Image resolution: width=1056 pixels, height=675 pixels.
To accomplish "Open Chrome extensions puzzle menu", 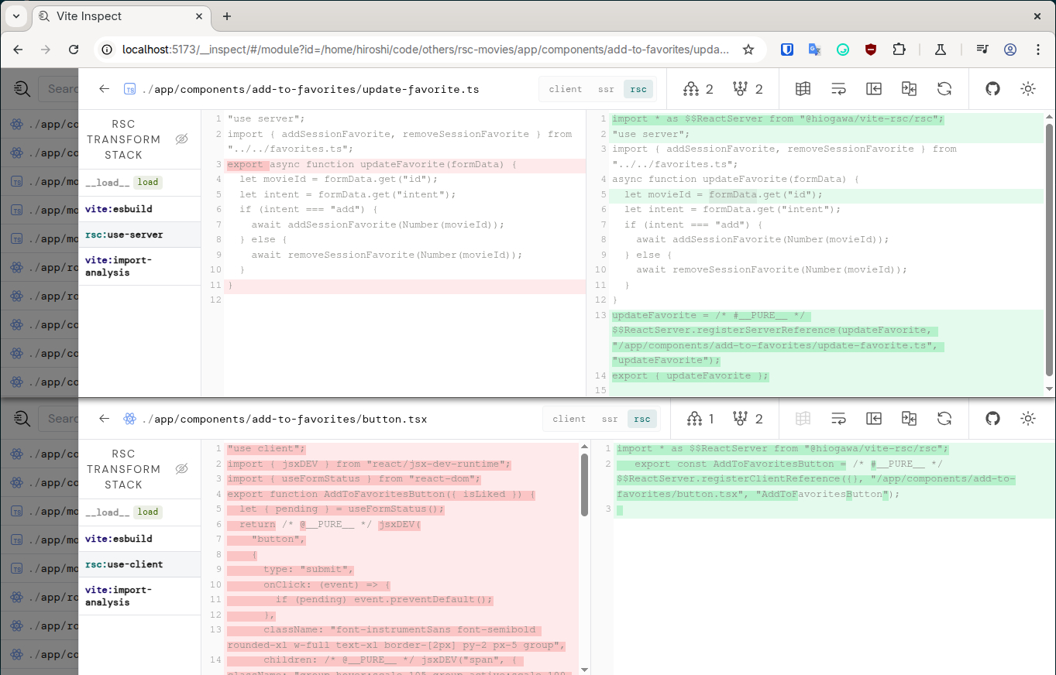I will coord(899,50).
